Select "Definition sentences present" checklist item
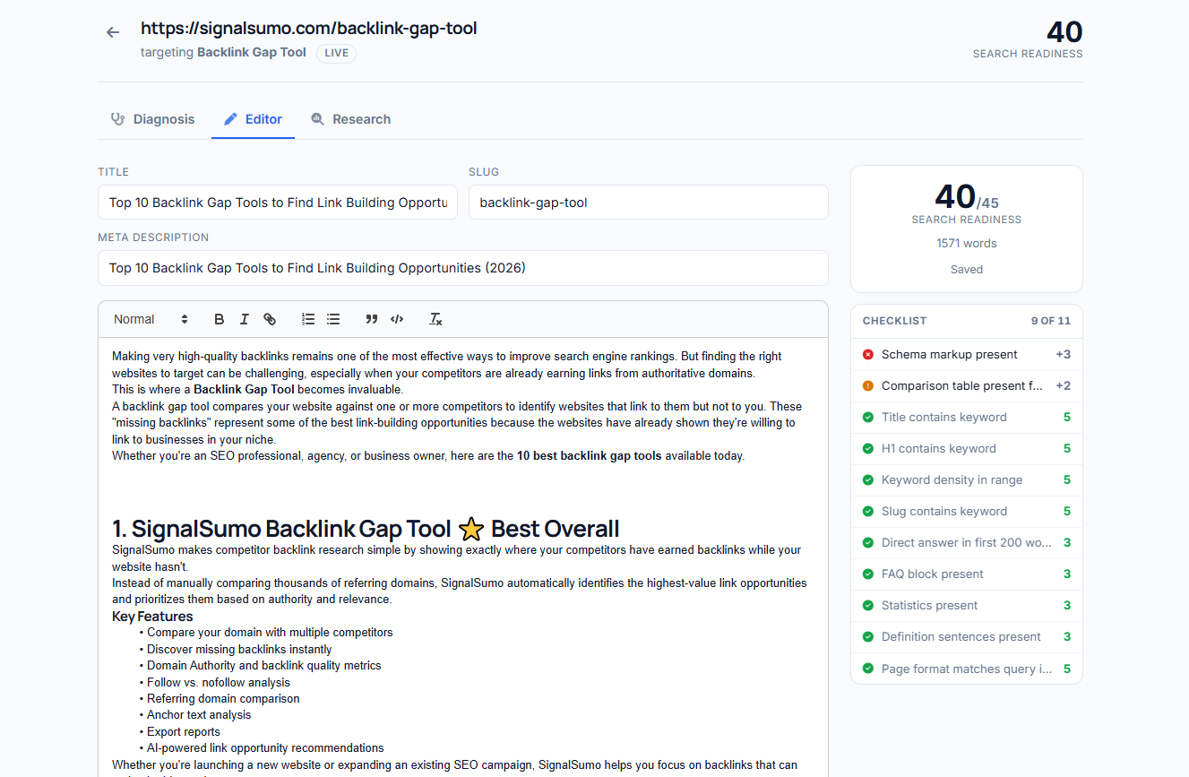 (x=967, y=637)
